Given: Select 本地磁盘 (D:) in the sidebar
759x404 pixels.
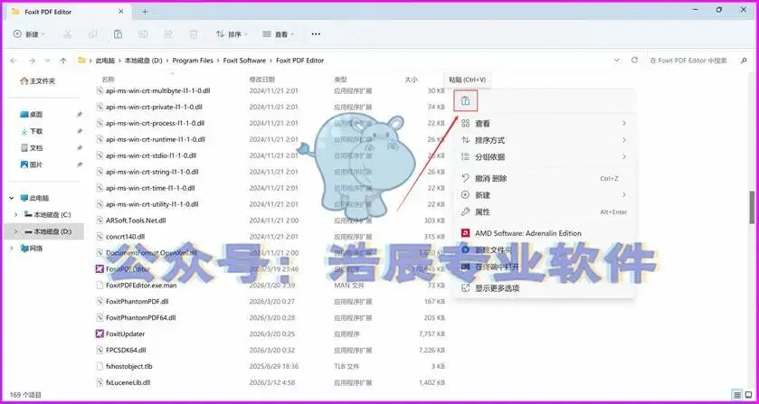Looking at the screenshot, I should pos(48,231).
